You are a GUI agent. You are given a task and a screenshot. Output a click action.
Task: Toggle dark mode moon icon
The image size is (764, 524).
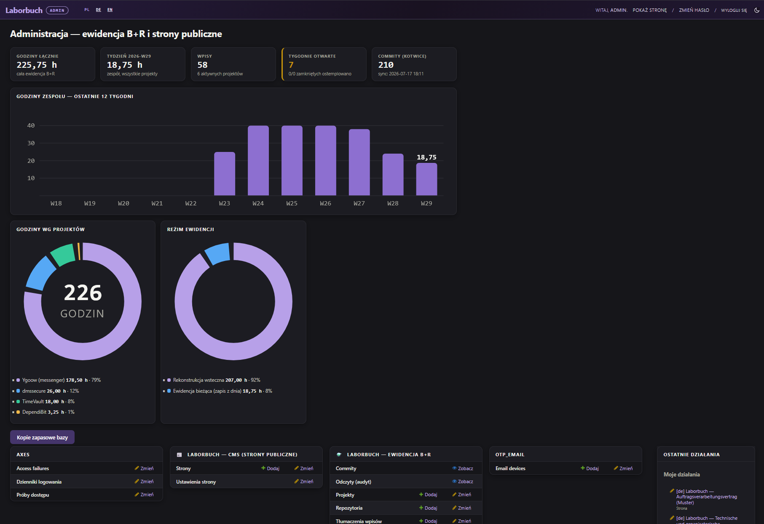point(757,10)
